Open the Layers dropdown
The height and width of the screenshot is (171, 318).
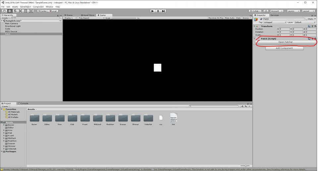pyautogui.click(x=293, y=11)
